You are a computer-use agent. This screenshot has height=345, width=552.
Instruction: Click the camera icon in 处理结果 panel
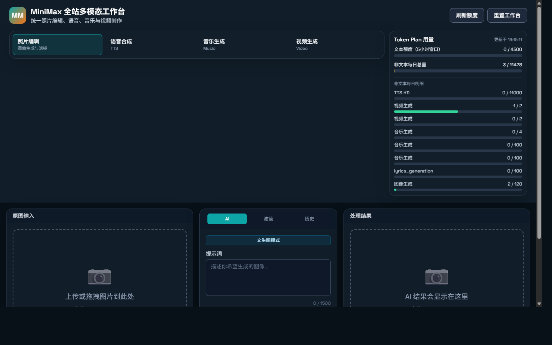click(437, 276)
